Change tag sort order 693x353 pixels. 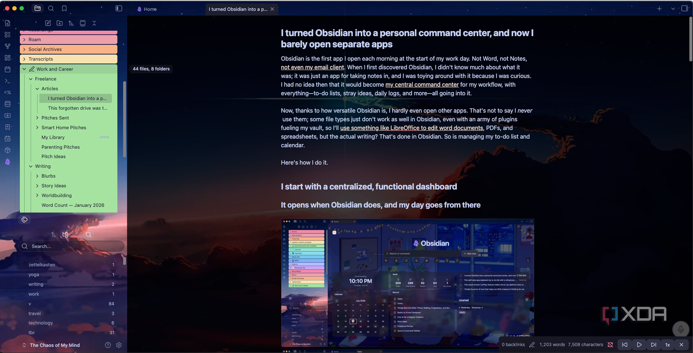53,235
